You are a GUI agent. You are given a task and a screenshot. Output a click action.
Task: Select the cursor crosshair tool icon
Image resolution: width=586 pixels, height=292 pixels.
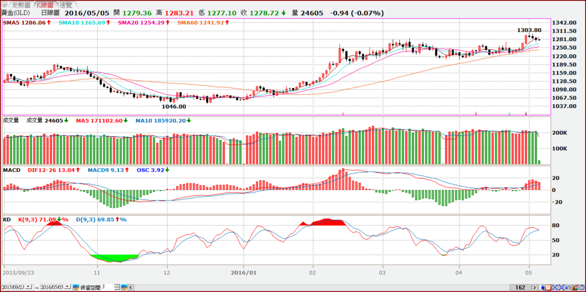(542, 287)
